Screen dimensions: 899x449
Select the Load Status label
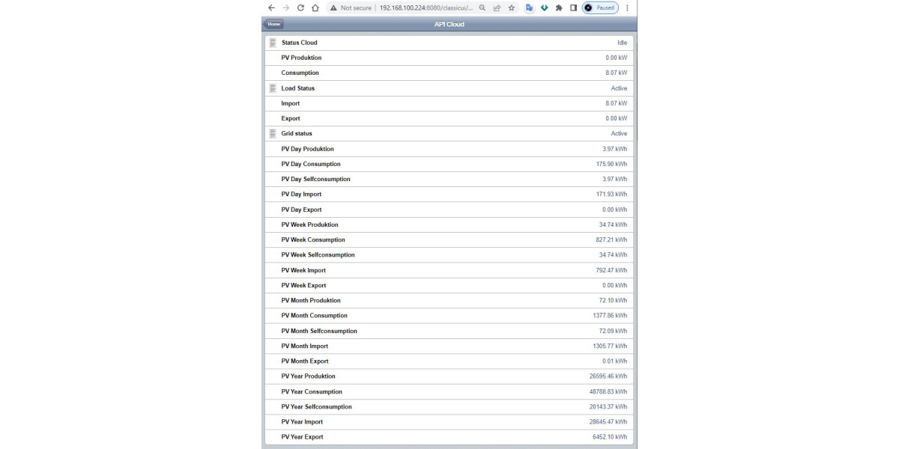click(x=298, y=88)
